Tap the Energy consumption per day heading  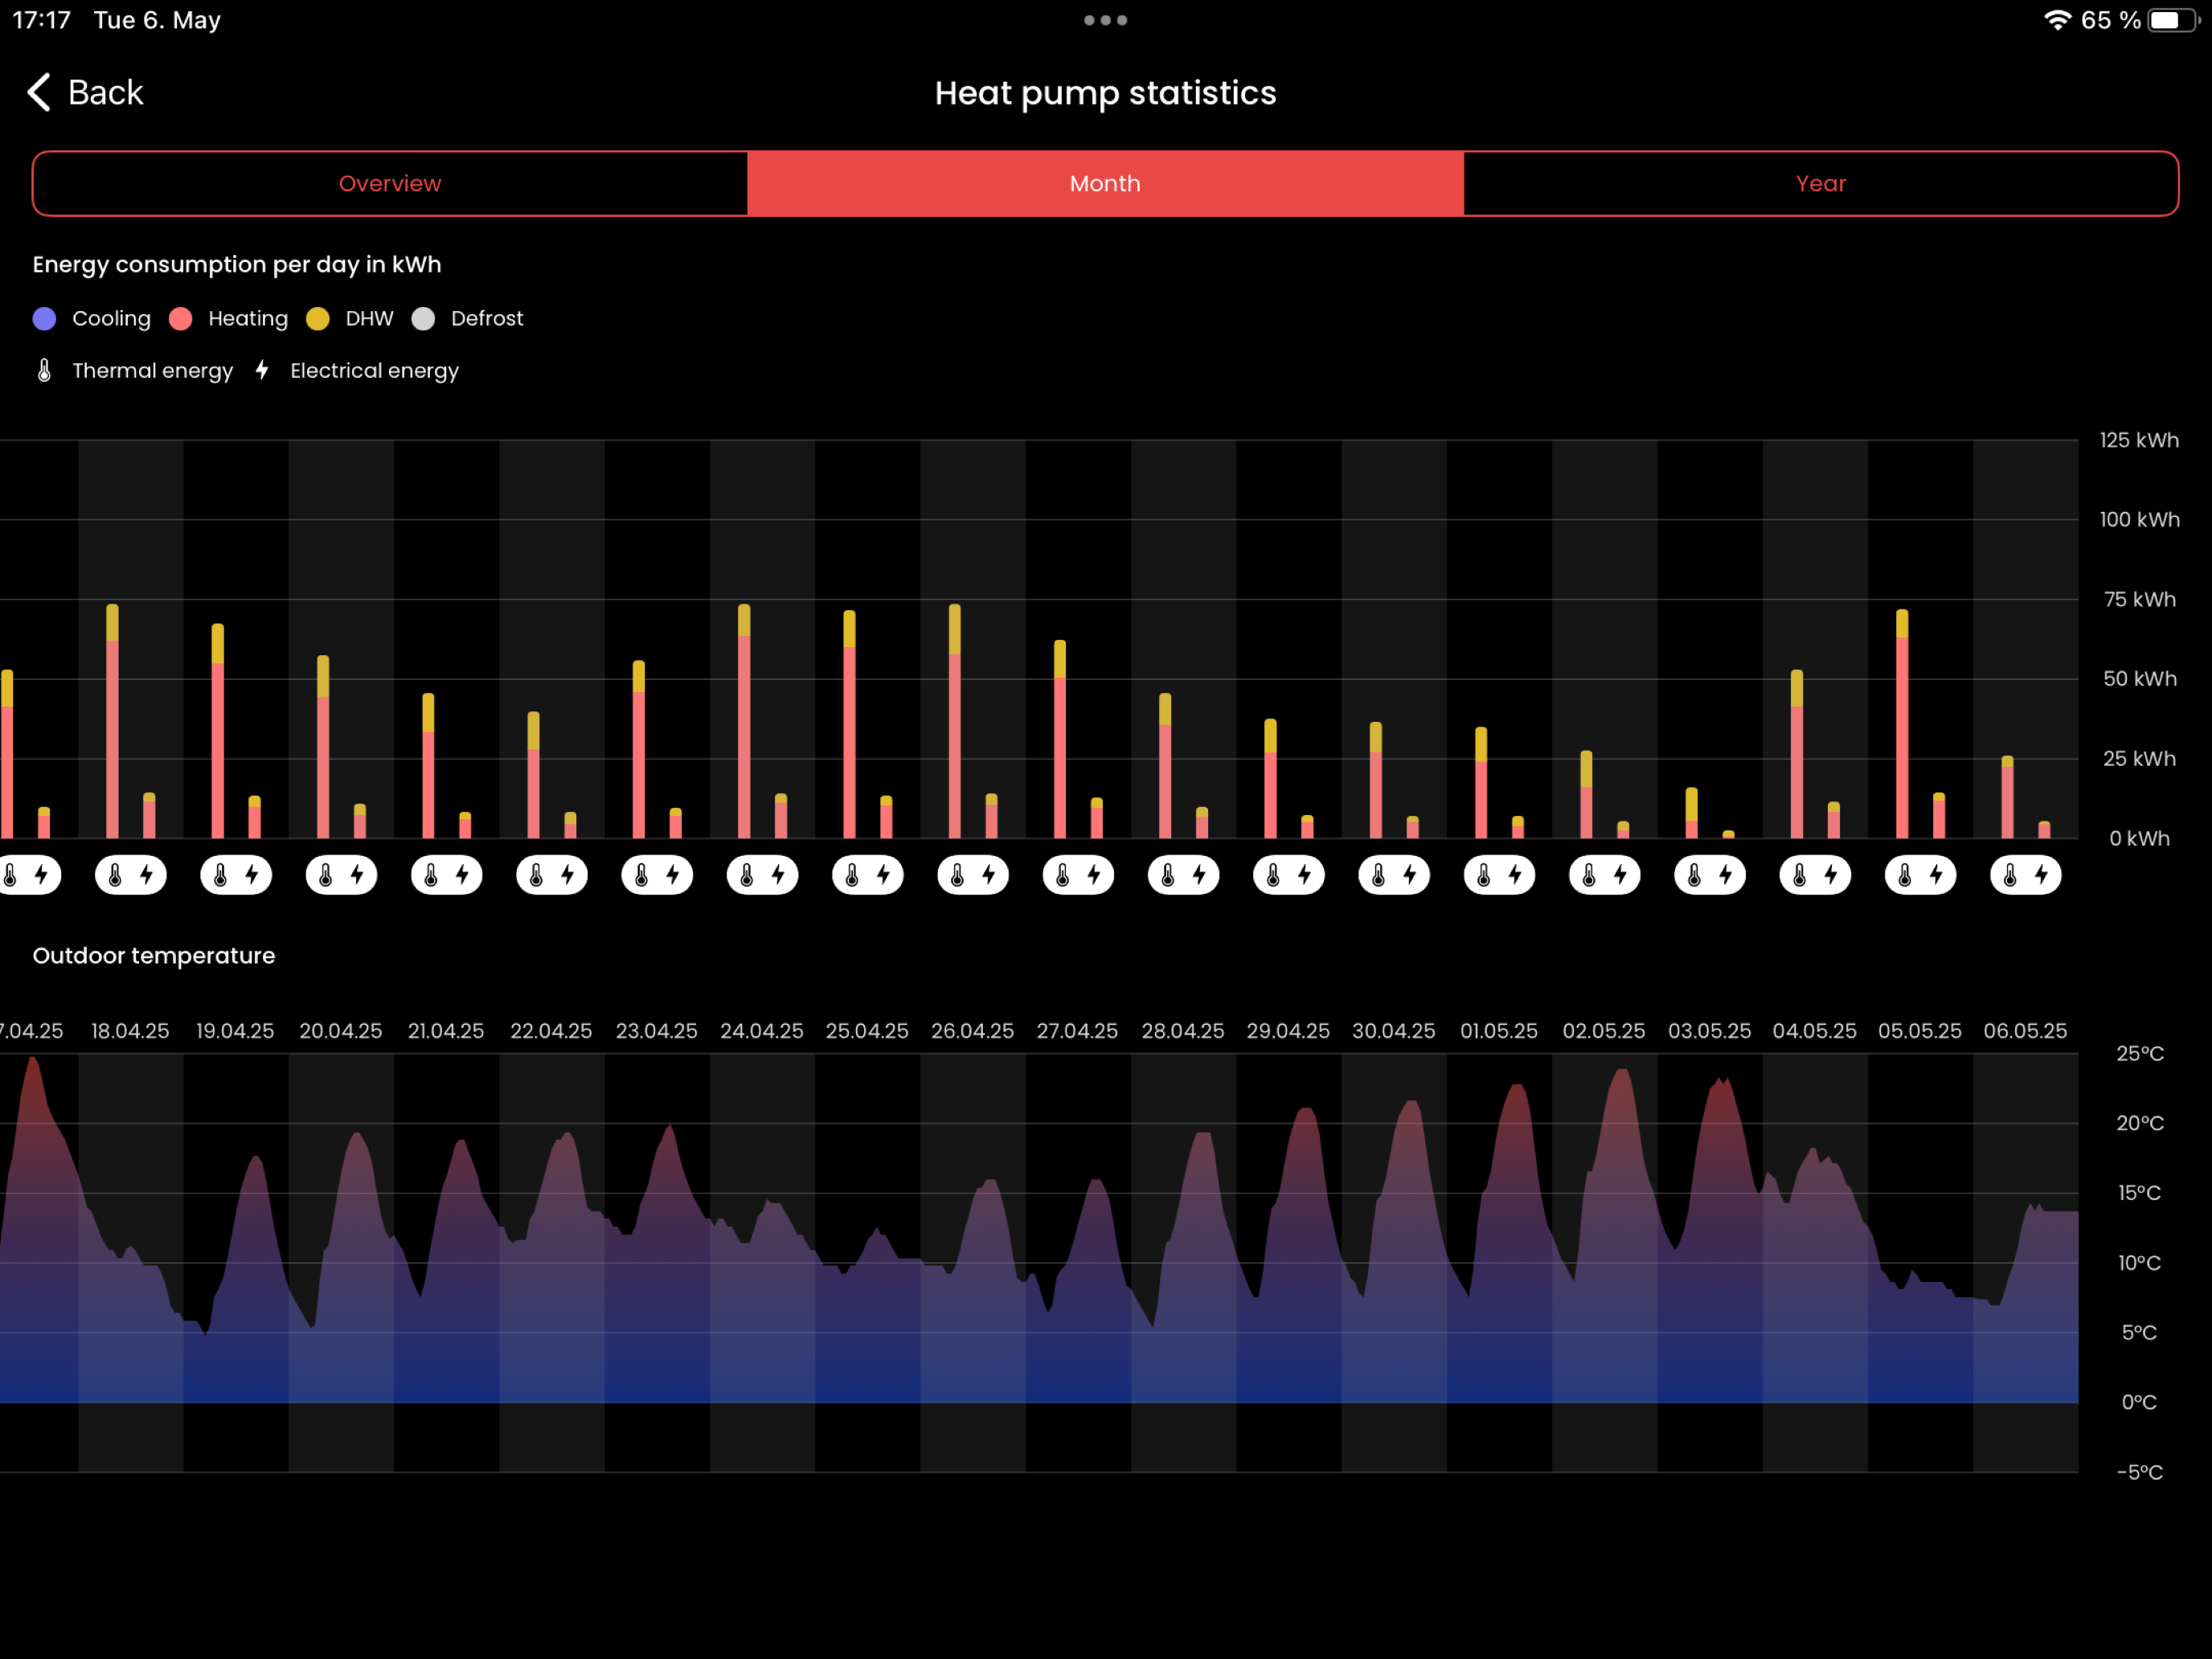coord(237,265)
